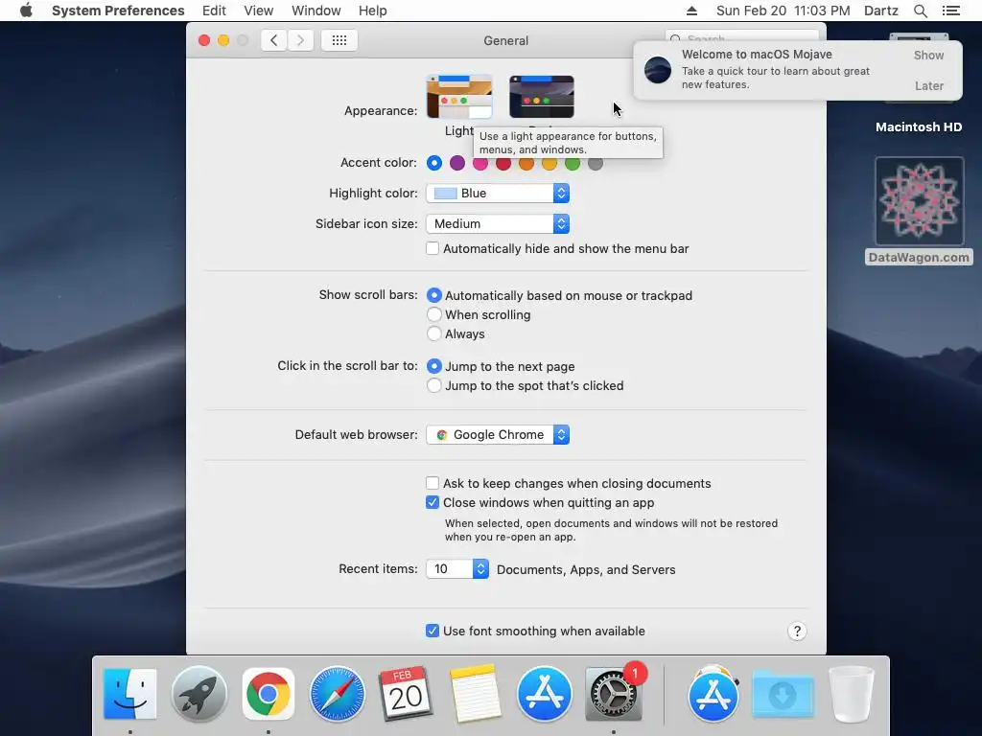Go forward with the right chevron button

[x=300, y=40]
